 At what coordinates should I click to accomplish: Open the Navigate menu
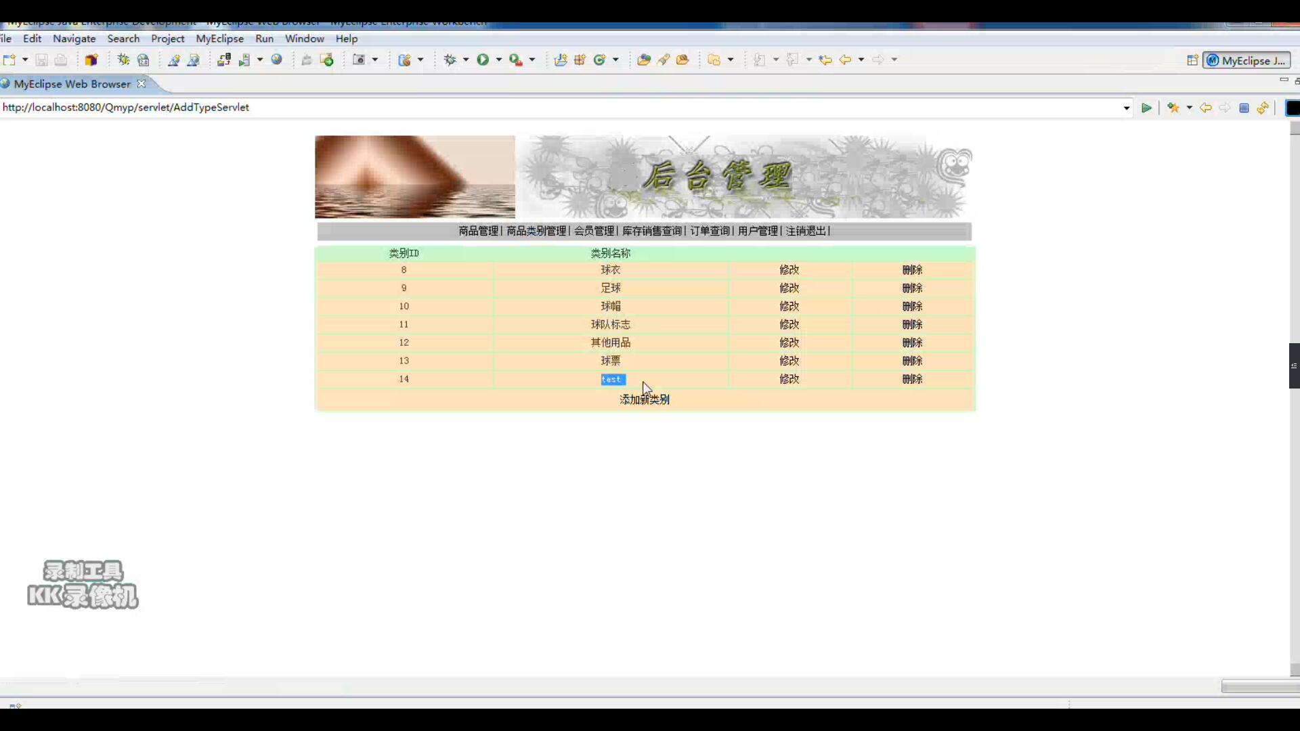coord(74,39)
